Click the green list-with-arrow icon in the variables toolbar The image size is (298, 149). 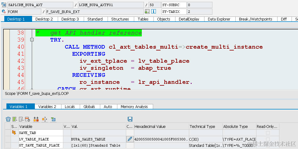click(15, 119)
